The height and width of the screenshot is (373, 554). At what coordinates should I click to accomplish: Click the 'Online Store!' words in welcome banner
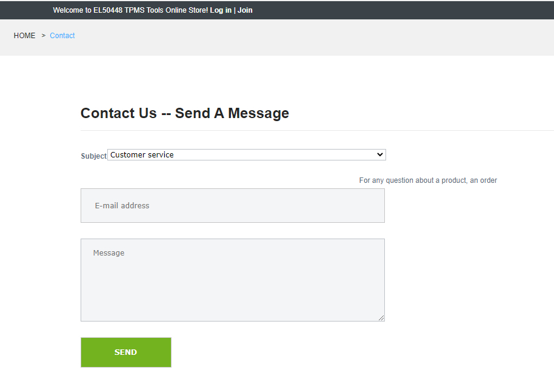pyautogui.click(x=186, y=10)
